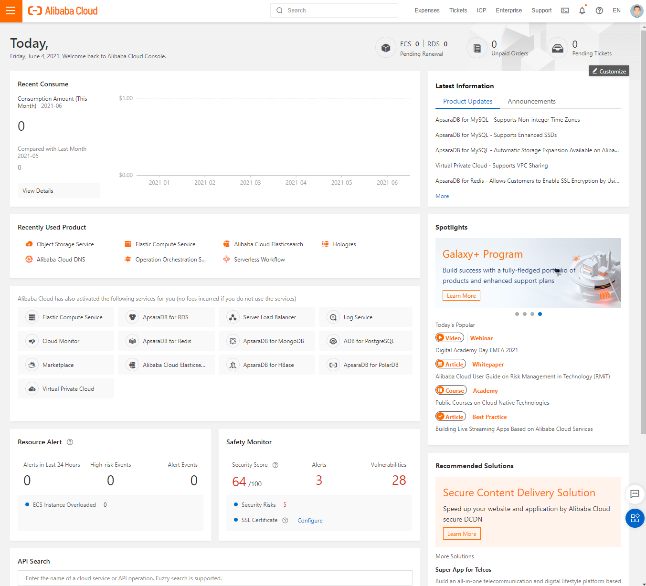Open the notifications bell
Viewport: 646px width, 586px height.
pos(582,10)
